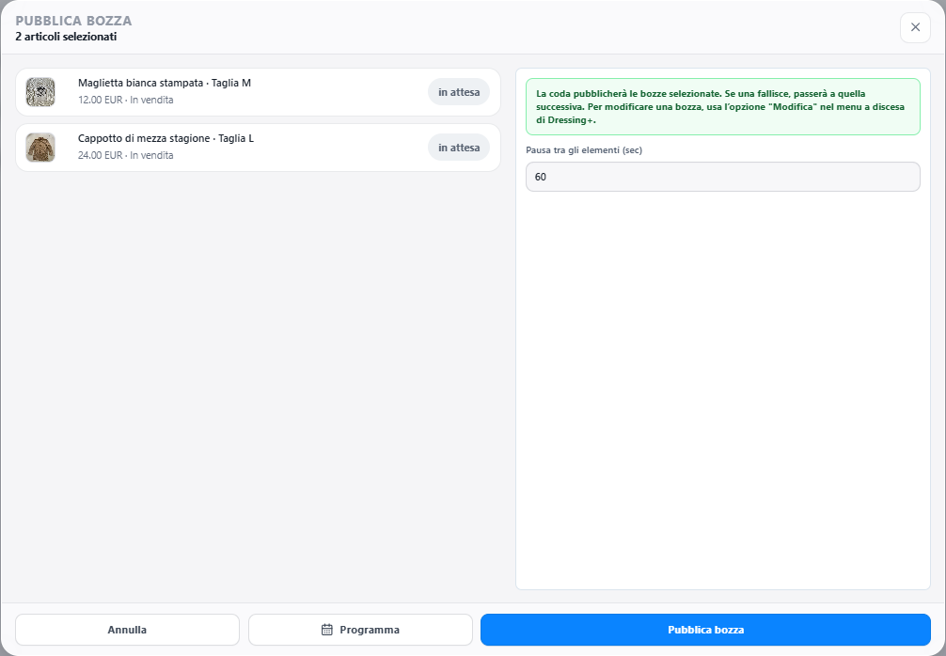Cancel with the Annulla button

click(127, 630)
